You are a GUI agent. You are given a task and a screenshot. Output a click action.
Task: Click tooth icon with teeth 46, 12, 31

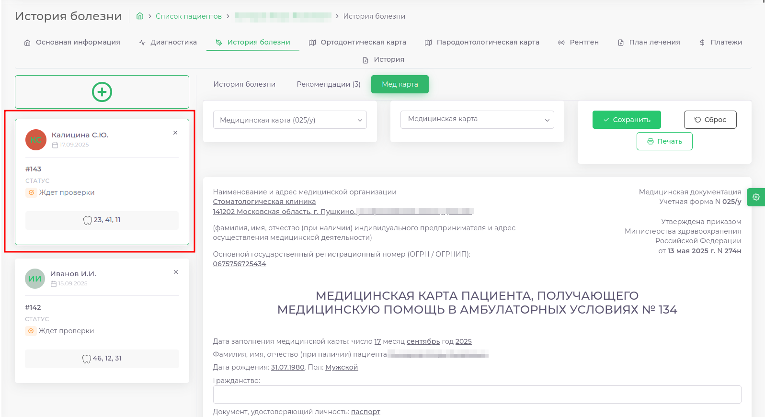87,359
